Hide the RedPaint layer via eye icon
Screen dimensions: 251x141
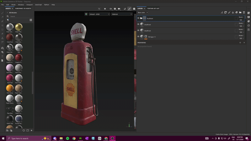click(138, 18)
